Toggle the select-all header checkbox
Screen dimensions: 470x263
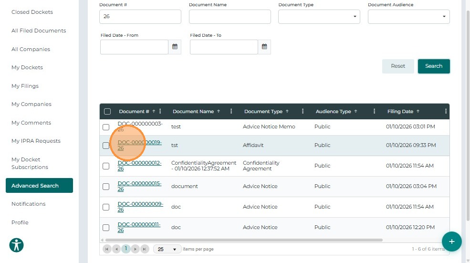tap(107, 112)
